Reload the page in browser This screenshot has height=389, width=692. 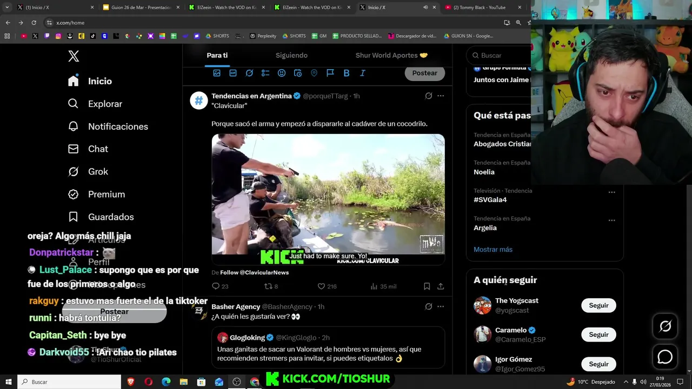(x=34, y=23)
